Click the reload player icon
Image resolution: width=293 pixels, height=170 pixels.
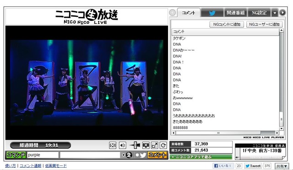click(163, 145)
